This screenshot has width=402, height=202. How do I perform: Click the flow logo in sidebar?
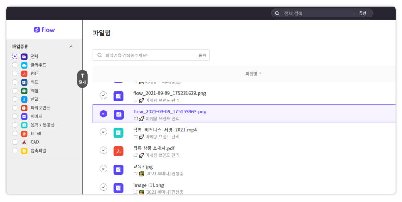tap(44, 30)
